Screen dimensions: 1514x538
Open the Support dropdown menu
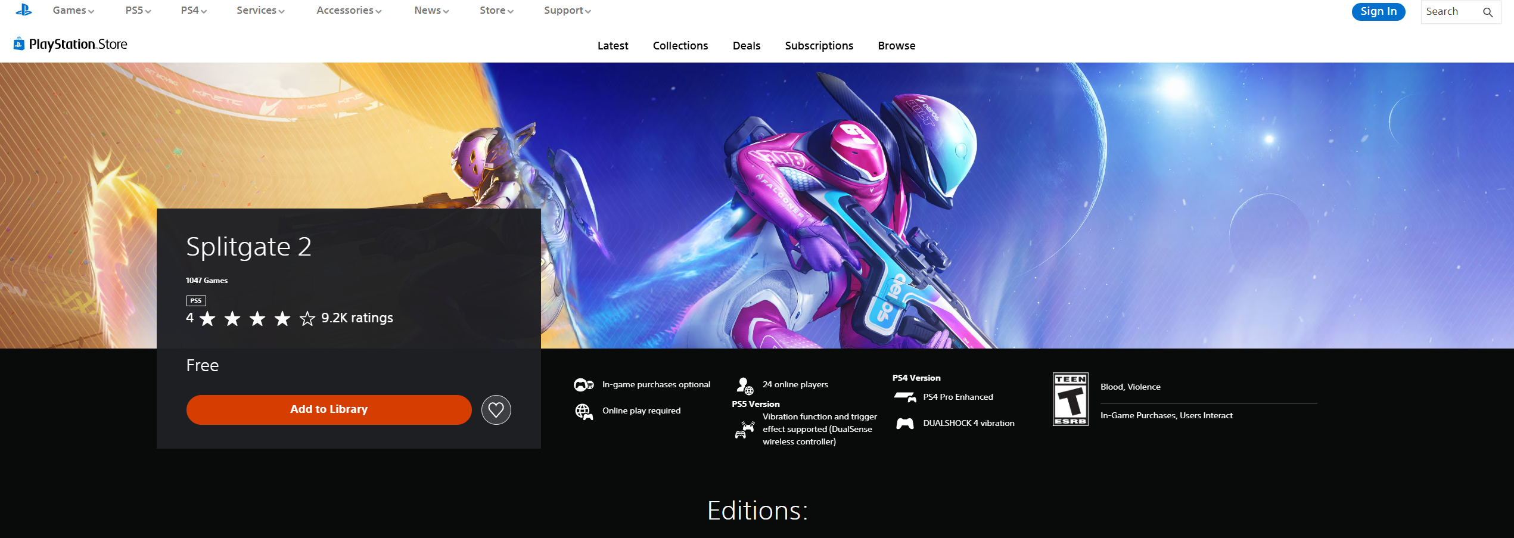click(x=567, y=11)
